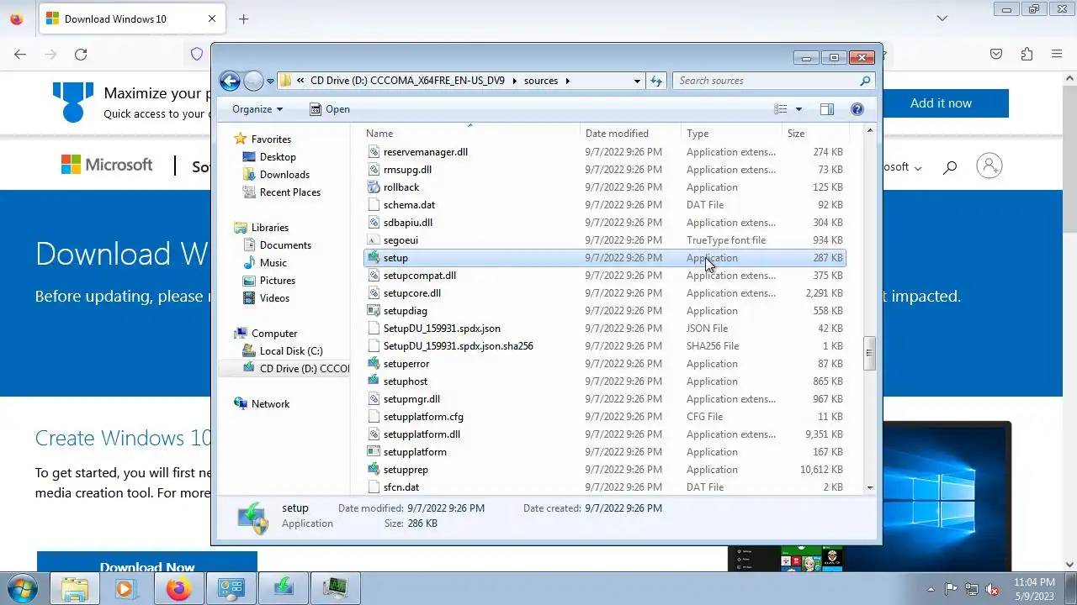
Task: Click the Pocket save icon in Firefox
Action: click(x=996, y=54)
